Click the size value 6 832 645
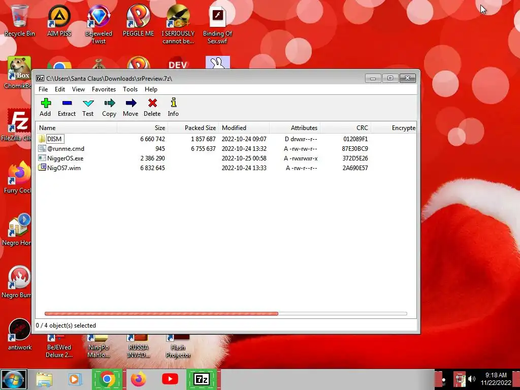Image resolution: width=520 pixels, height=390 pixels. click(152, 168)
